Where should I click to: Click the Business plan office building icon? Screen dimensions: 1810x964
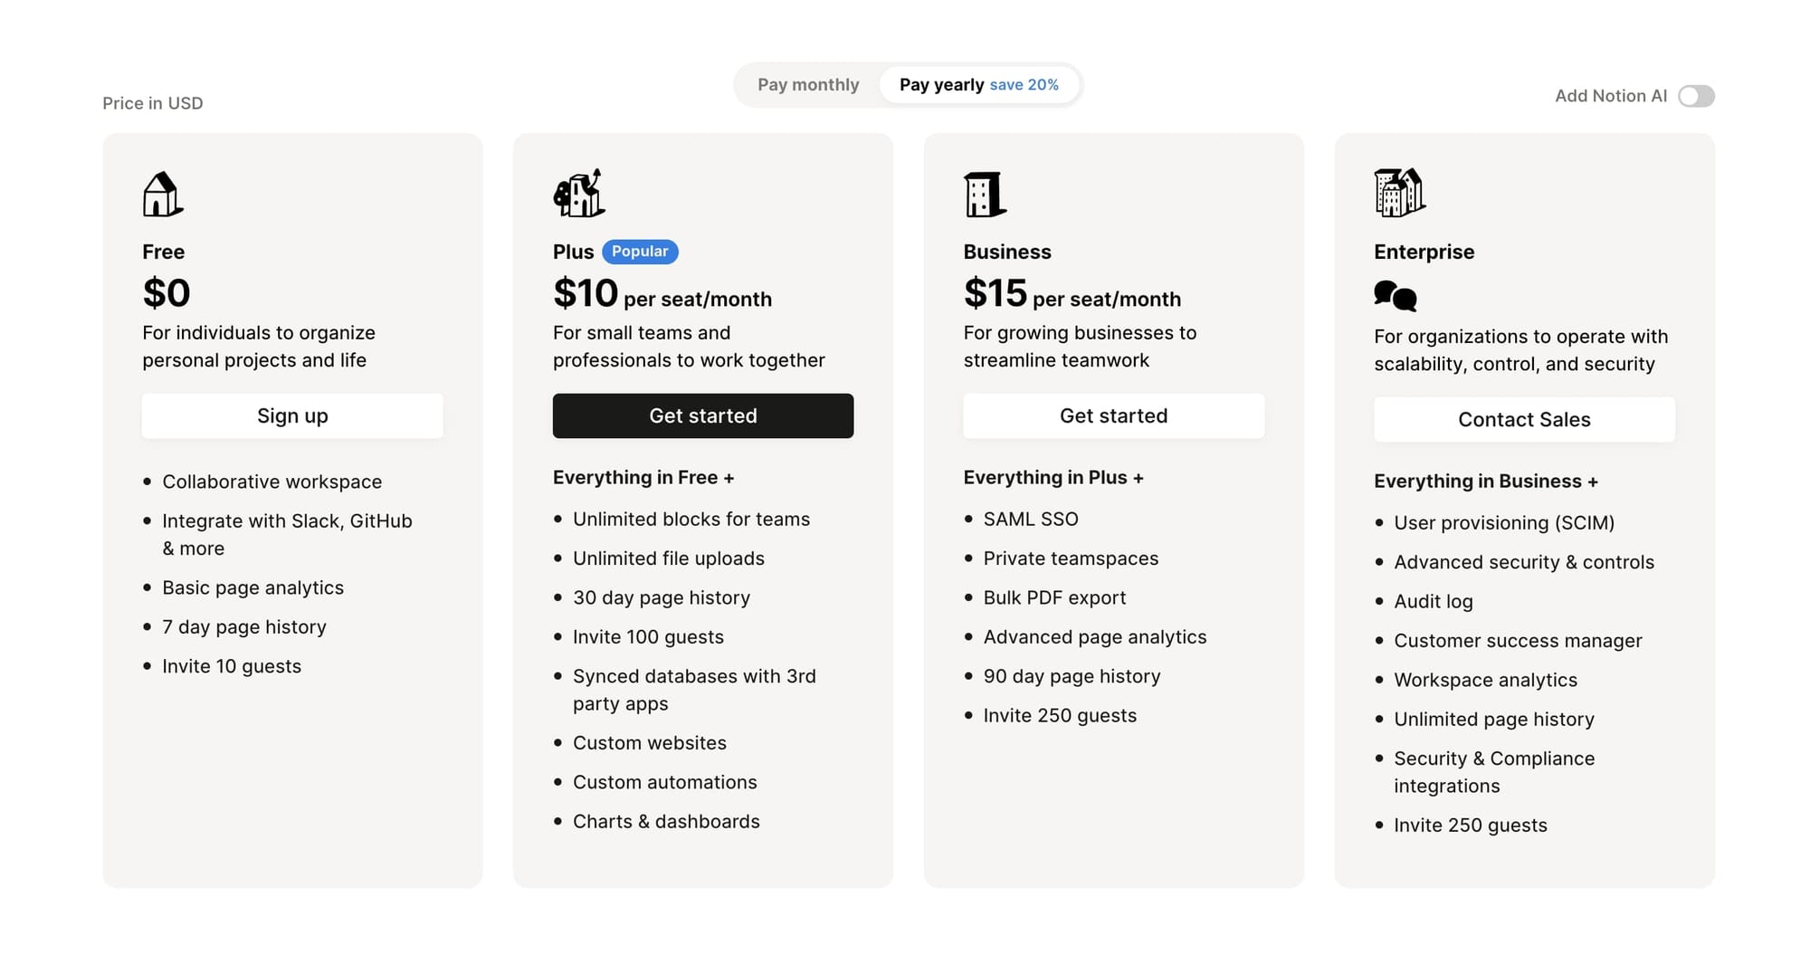985,194
